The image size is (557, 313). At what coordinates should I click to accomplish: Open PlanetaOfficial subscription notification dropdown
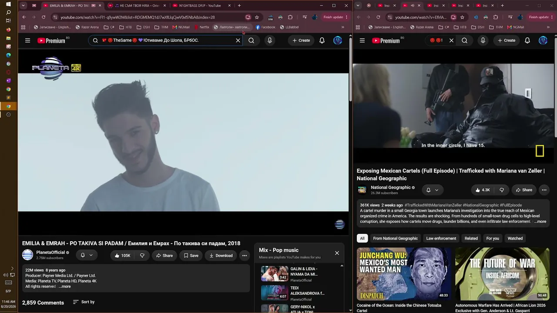pos(87,255)
